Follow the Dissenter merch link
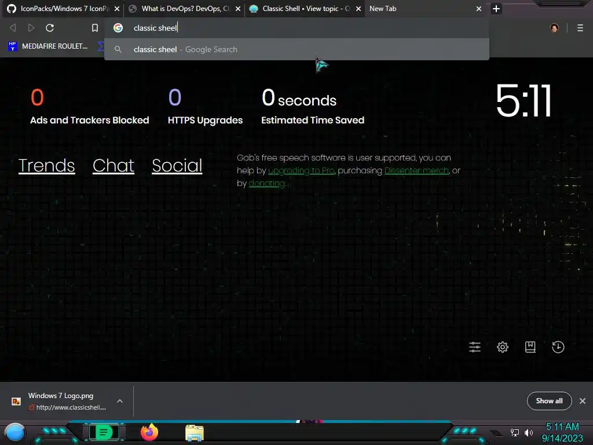 click(416, 171)
